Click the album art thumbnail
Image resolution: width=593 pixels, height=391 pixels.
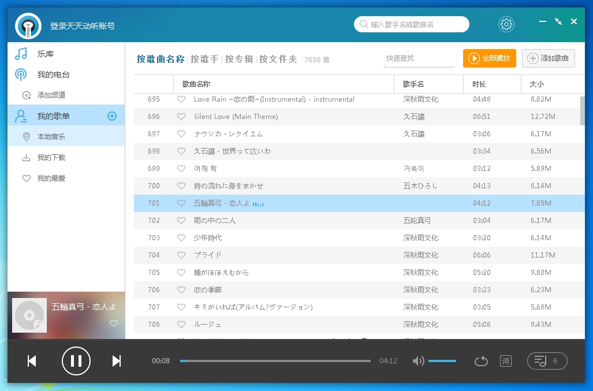(x=29, y=315)
